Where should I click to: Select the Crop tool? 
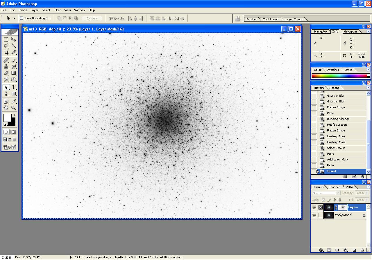tap(6, 52)
